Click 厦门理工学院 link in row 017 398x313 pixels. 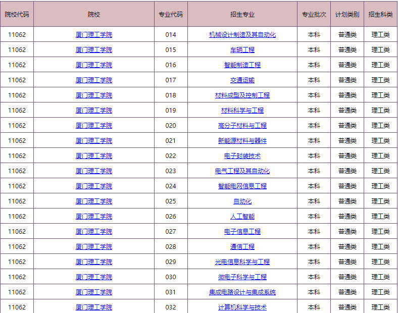click(93, 80)
